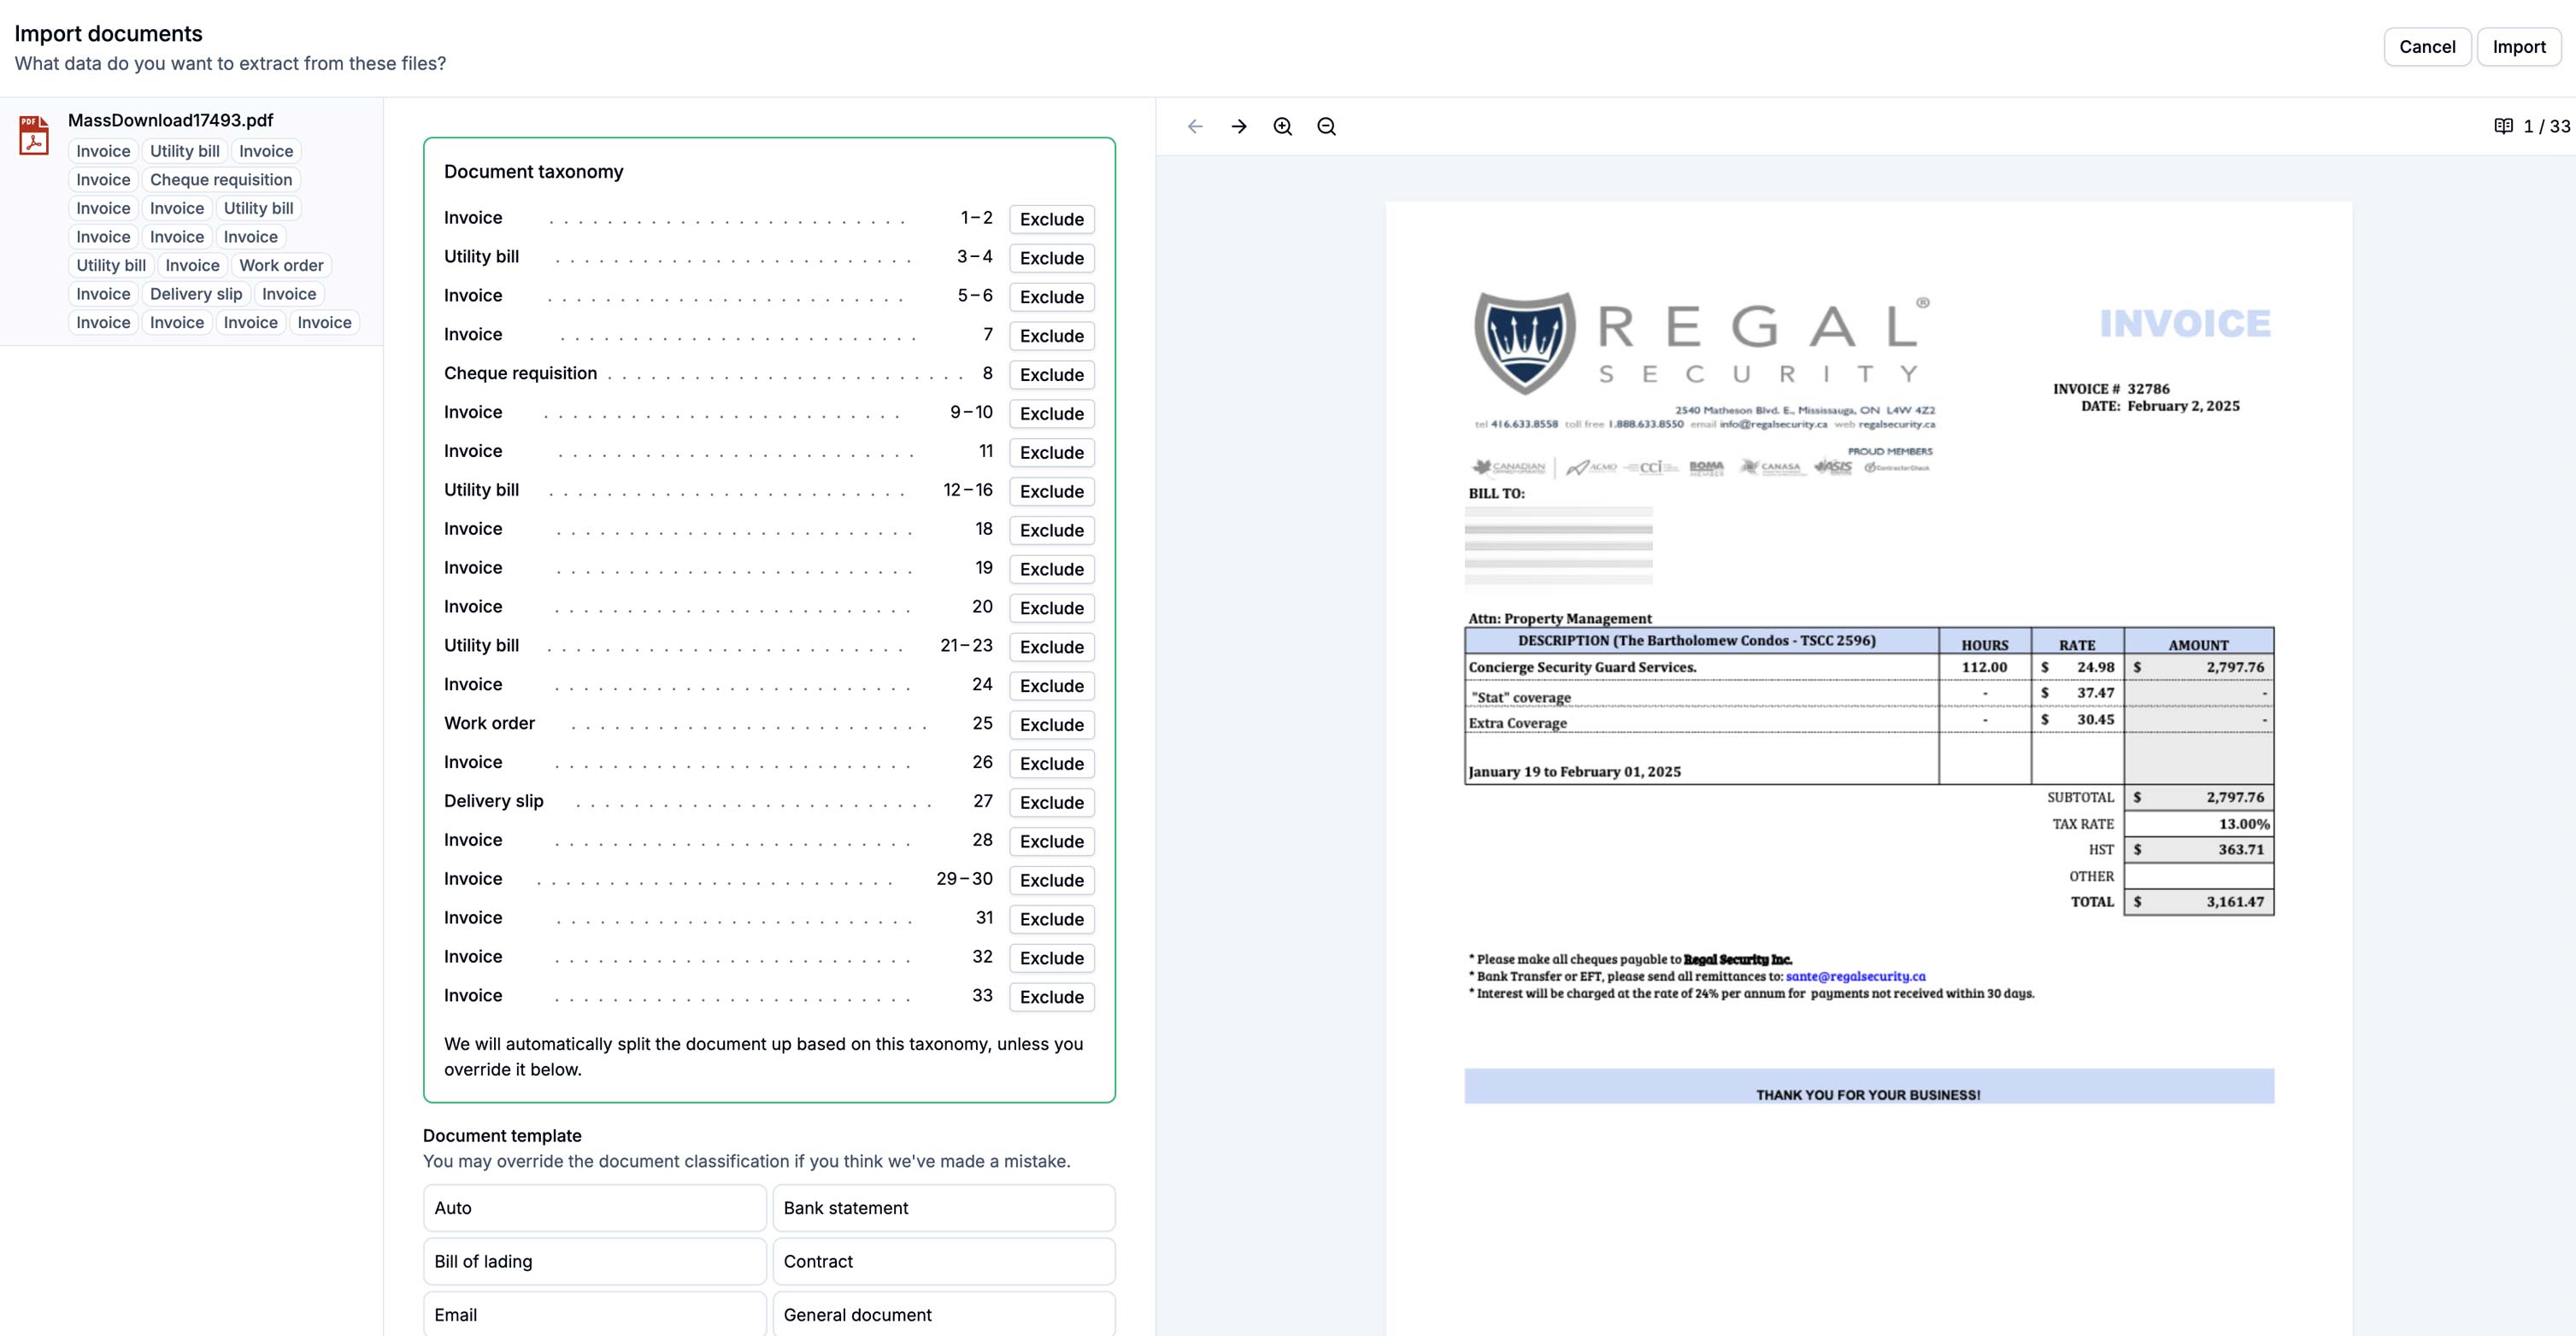Click the invoice page preview
Screen dimensions: 2576x1336
pyautogui.click(x=1868, y=700)
